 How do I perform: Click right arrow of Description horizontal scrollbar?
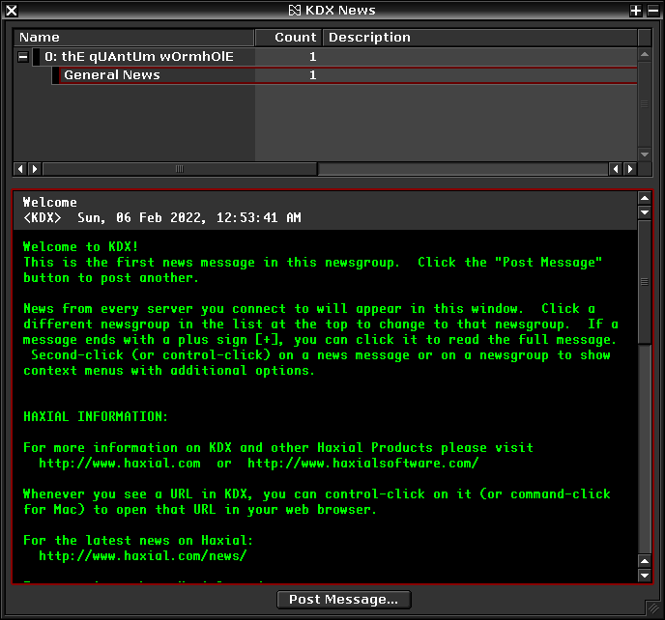click(630, 169)
